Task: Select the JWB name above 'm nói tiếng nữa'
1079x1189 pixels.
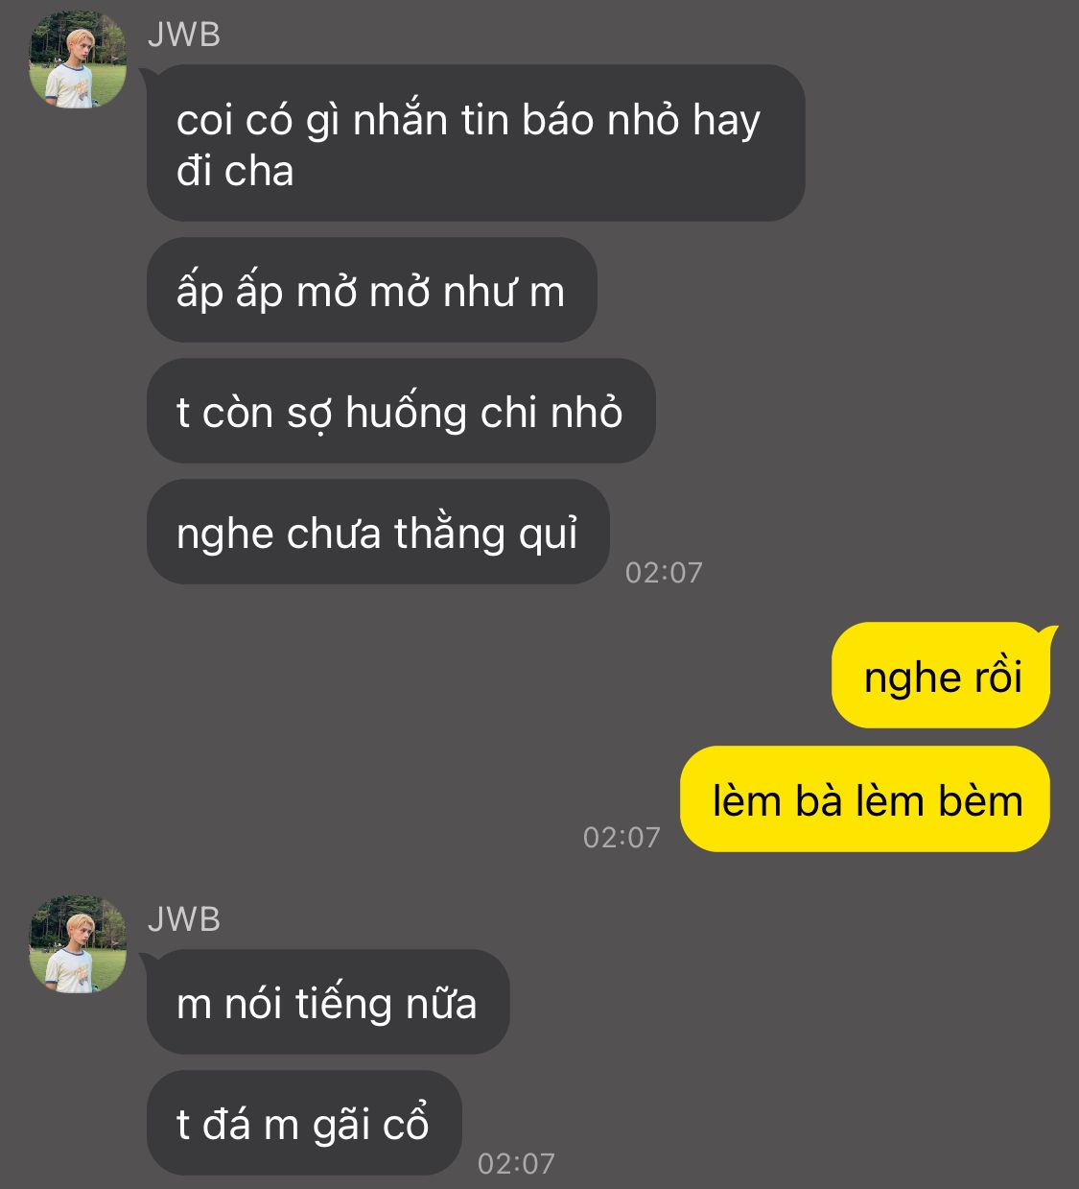Action: 184,919
